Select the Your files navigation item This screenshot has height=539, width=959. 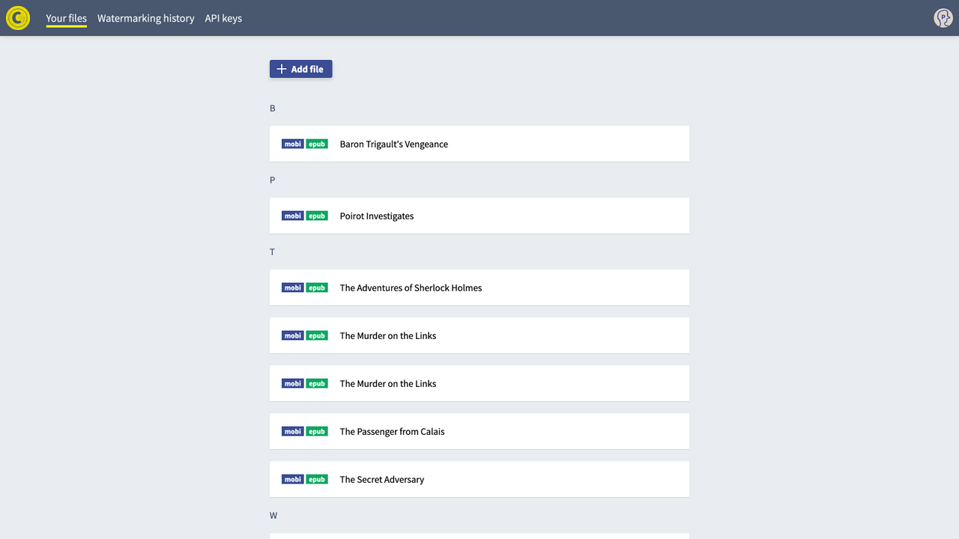[x=66, y=18]
